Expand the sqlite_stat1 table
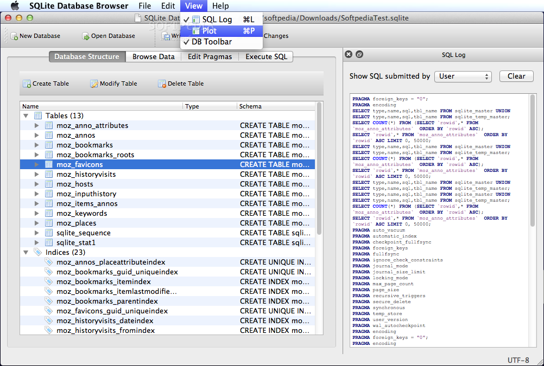544x366 pixels. coord(36,242)
